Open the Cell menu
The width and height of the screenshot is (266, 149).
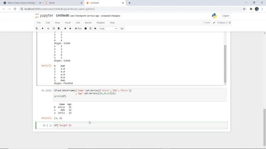pyautogui.click(x=78, y=23)
